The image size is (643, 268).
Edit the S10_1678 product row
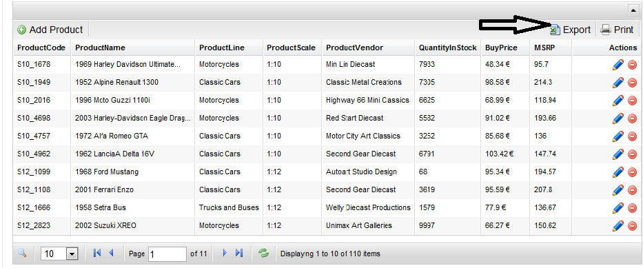618,65
